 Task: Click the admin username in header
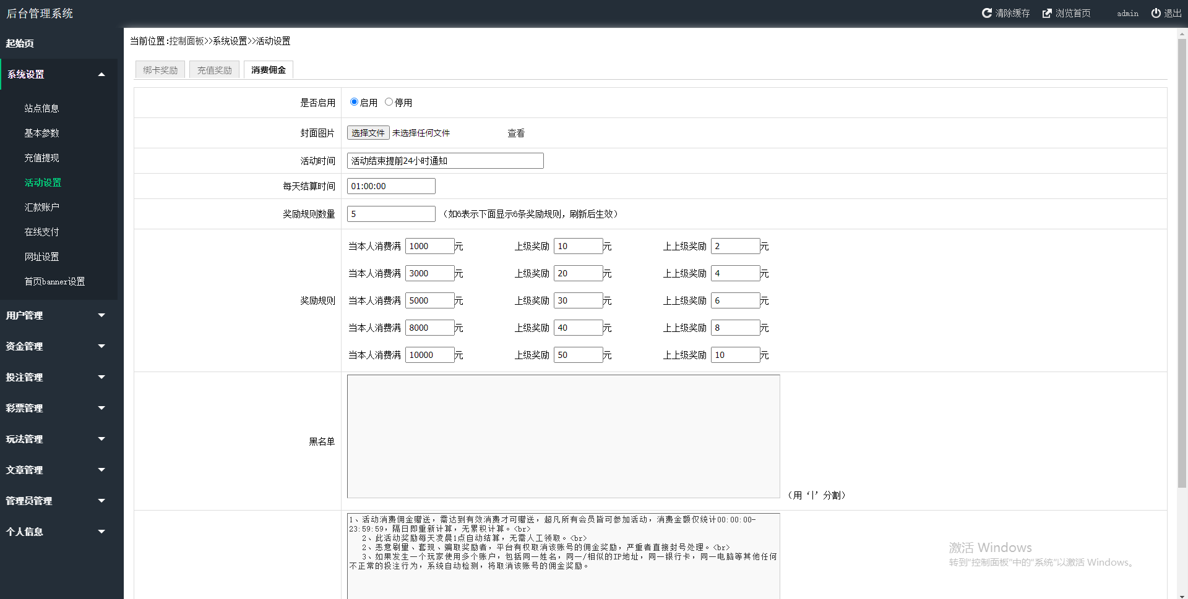pos(1127,14)
